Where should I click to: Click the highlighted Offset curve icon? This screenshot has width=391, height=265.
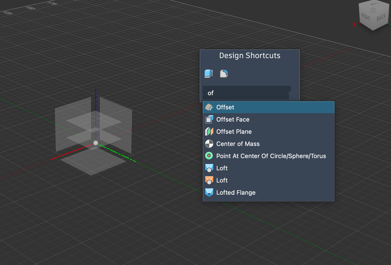click(209, 107)
